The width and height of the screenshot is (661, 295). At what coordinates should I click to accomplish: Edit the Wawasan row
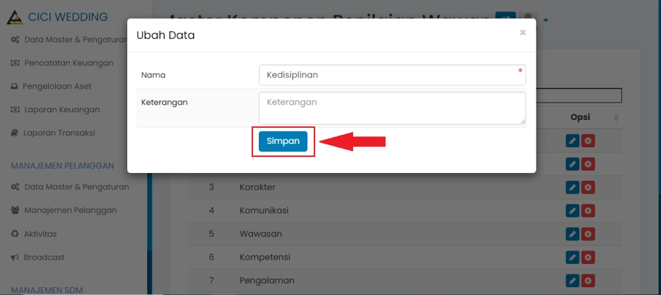click(x=572, y=234)
